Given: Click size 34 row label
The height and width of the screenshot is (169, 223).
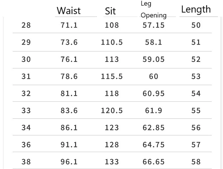Looking at the screenshot, I should coord(26,128).
